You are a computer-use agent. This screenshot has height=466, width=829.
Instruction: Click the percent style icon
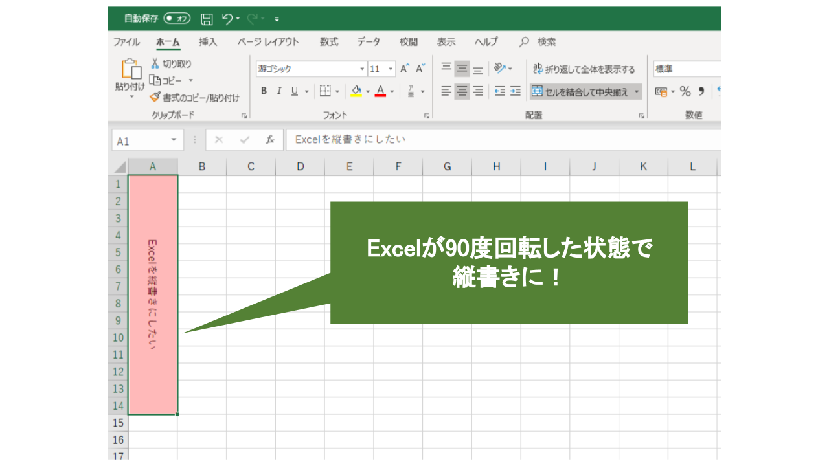click(685, 91)
